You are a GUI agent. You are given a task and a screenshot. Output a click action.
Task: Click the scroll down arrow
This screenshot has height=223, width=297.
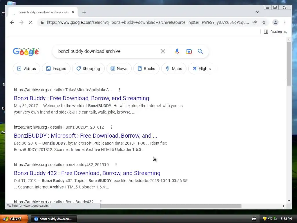289,201
